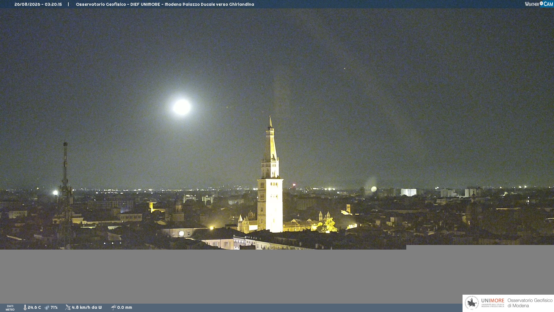Click the UNIMORE round seal emblem

tap(472, 303)
